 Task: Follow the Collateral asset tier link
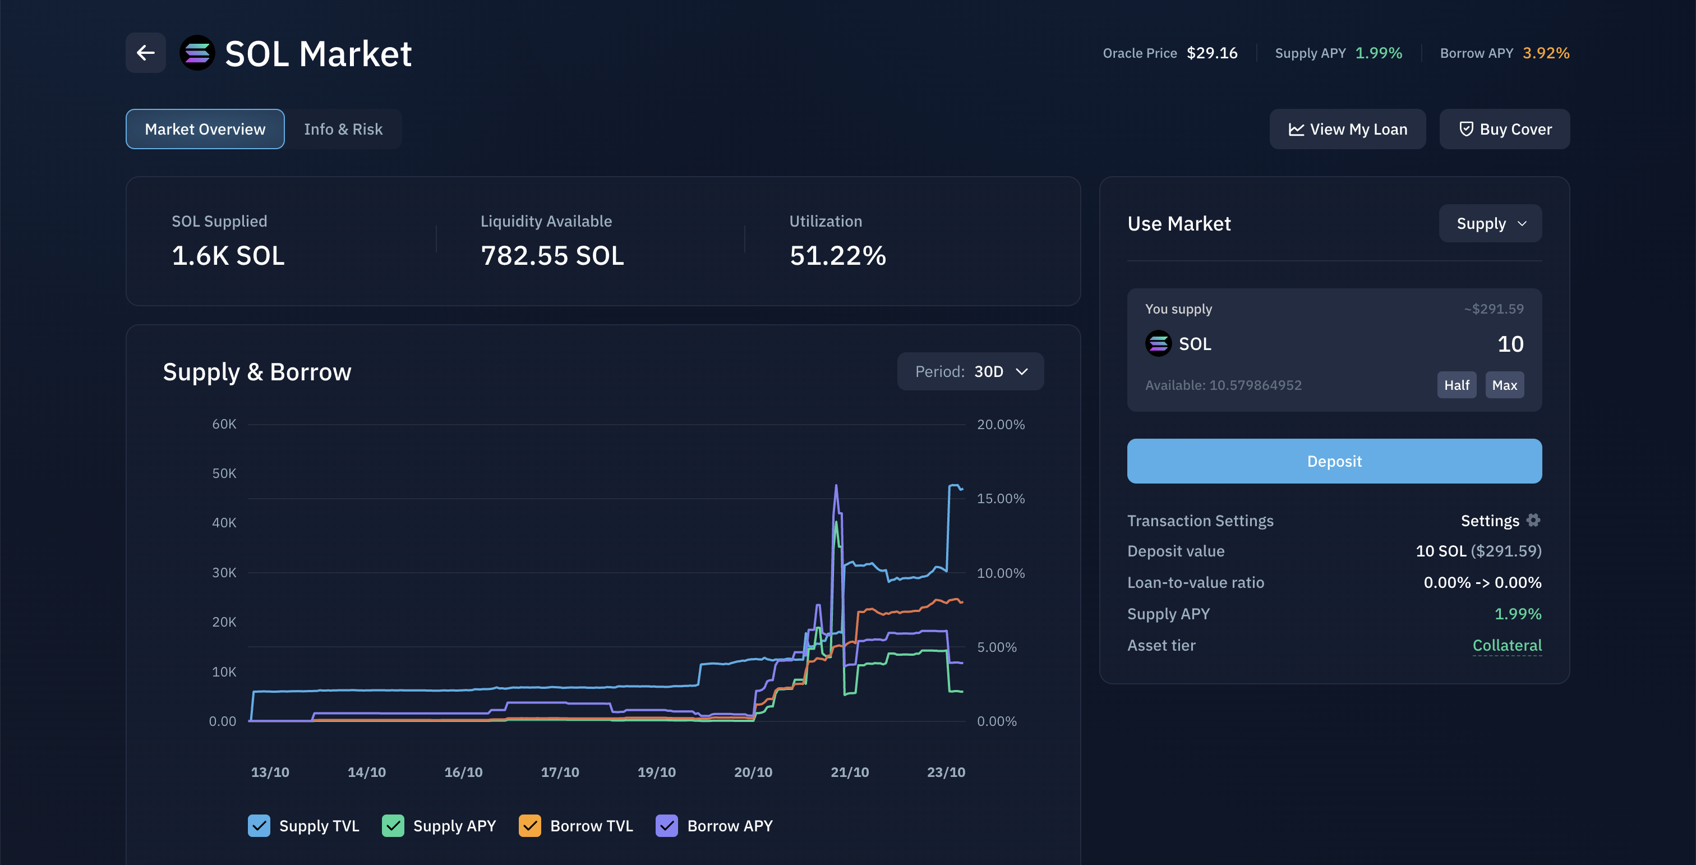pyautogui.click(x=1506, y=645)
